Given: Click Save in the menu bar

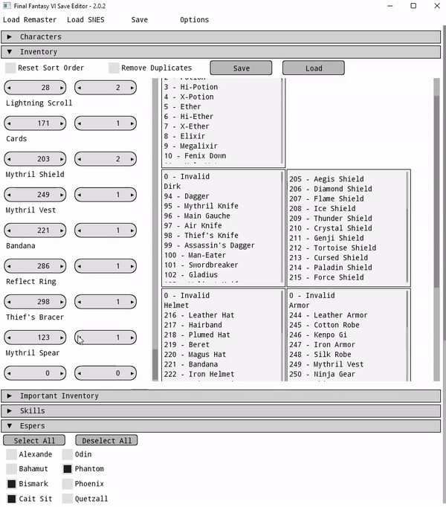Looking at the screenshot, I should tap(140, 20).
